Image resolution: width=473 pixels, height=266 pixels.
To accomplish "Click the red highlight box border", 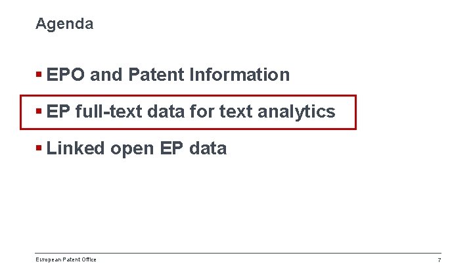I will click(x=189, y=96).
